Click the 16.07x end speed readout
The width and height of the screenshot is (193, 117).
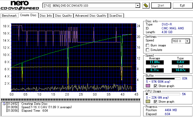[180, 70]
